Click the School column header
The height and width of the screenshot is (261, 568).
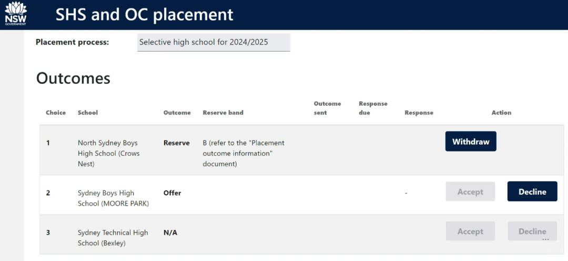click(x=88, y=113)
